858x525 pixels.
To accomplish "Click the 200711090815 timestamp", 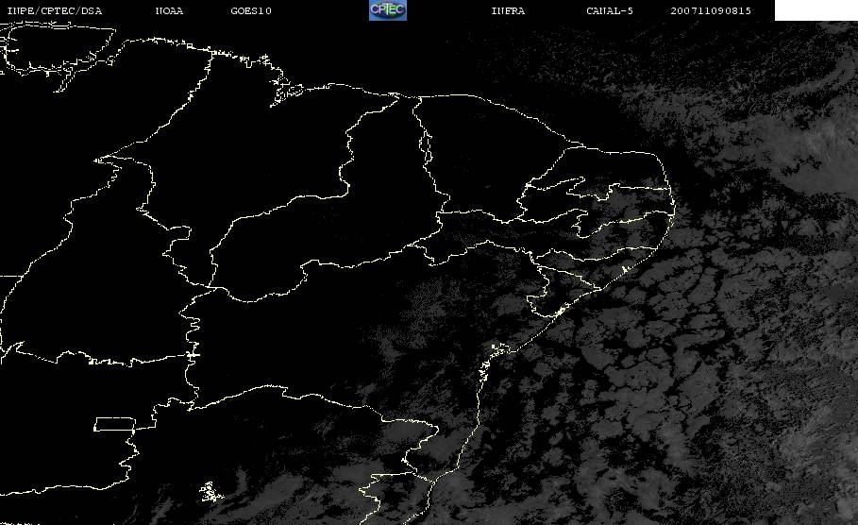I will (x=712, y=10).
